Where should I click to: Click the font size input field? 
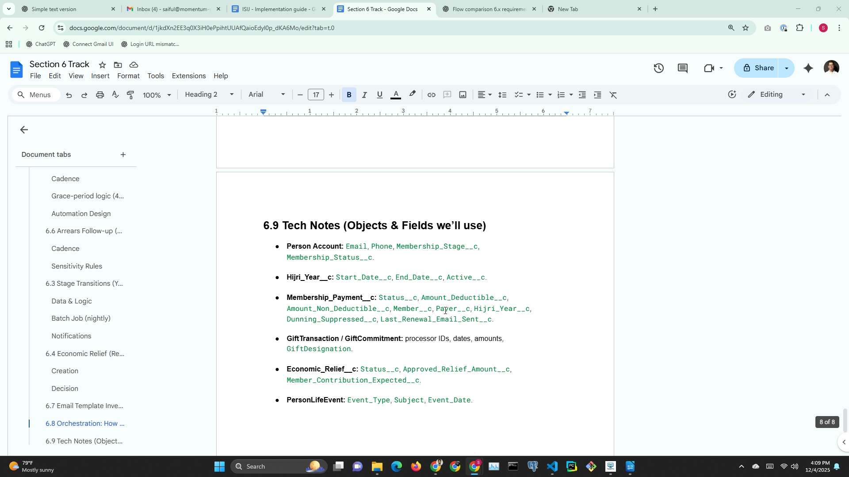316,95
